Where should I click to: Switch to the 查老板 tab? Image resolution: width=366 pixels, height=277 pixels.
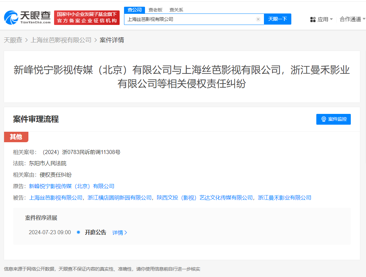pyautogui.click(x=155, y=10)
